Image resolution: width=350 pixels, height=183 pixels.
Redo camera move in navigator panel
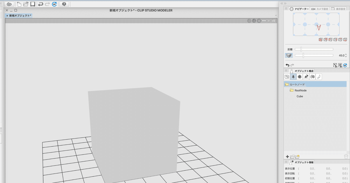click(292, 65)
